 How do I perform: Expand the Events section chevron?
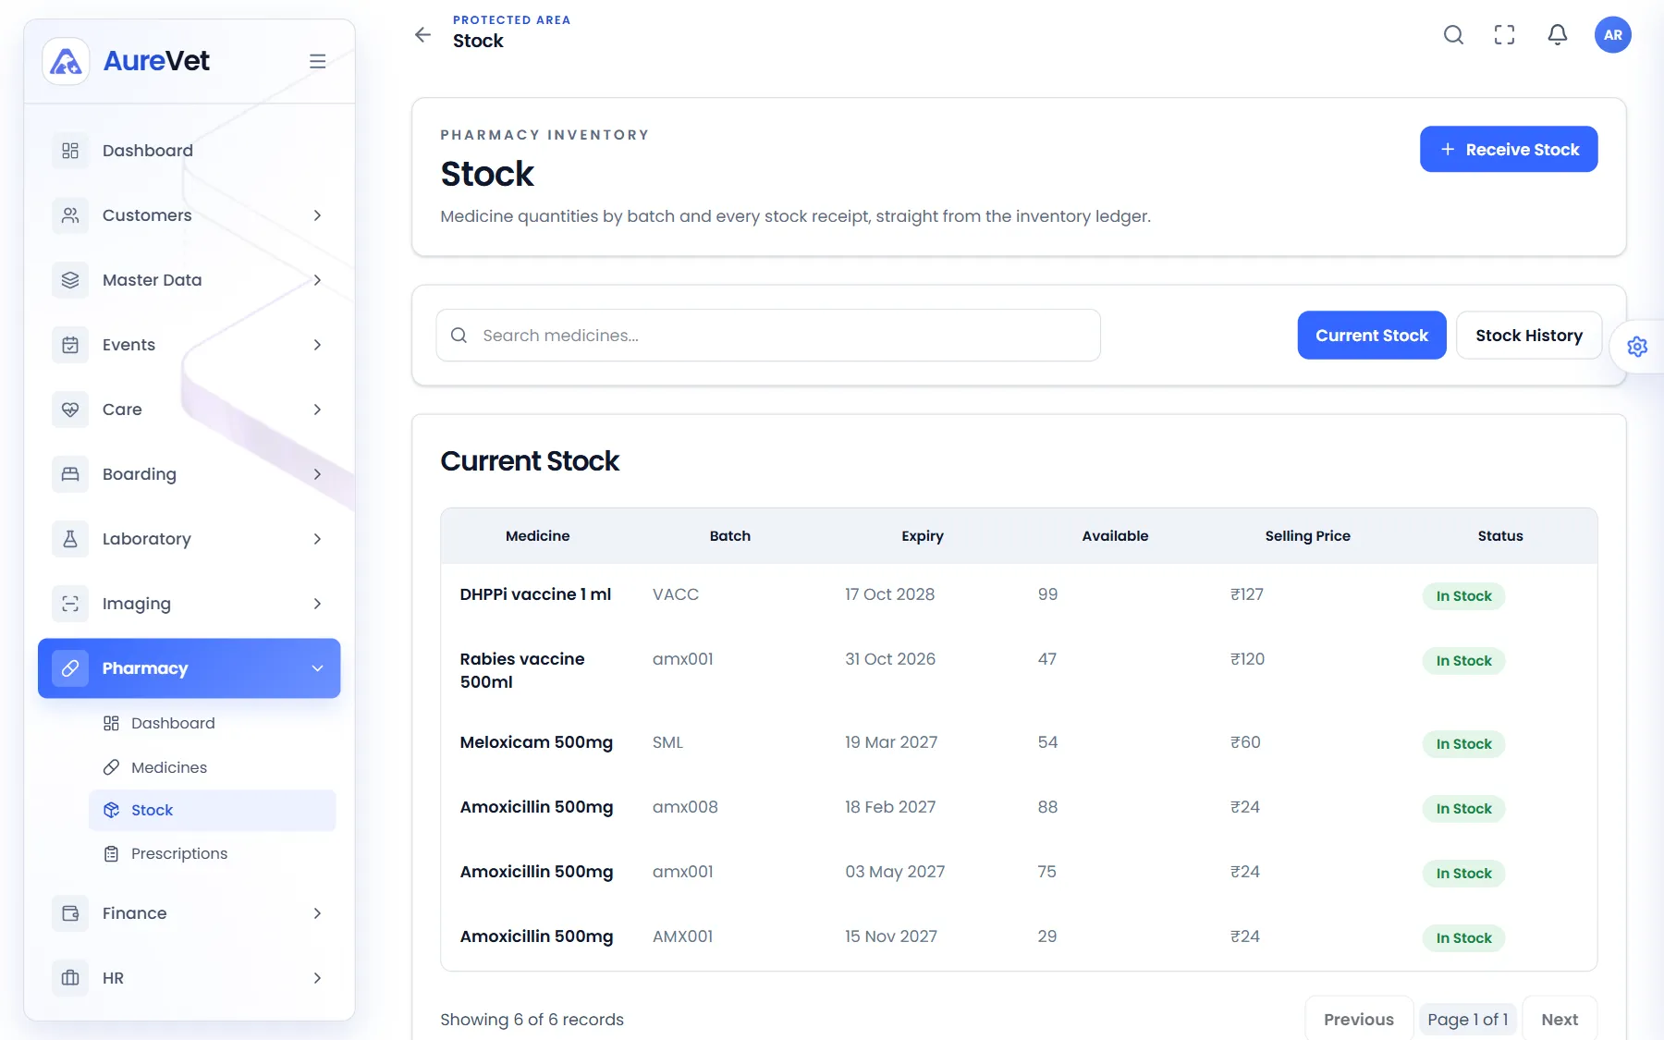pyautogui.click(x=317, y=345)
